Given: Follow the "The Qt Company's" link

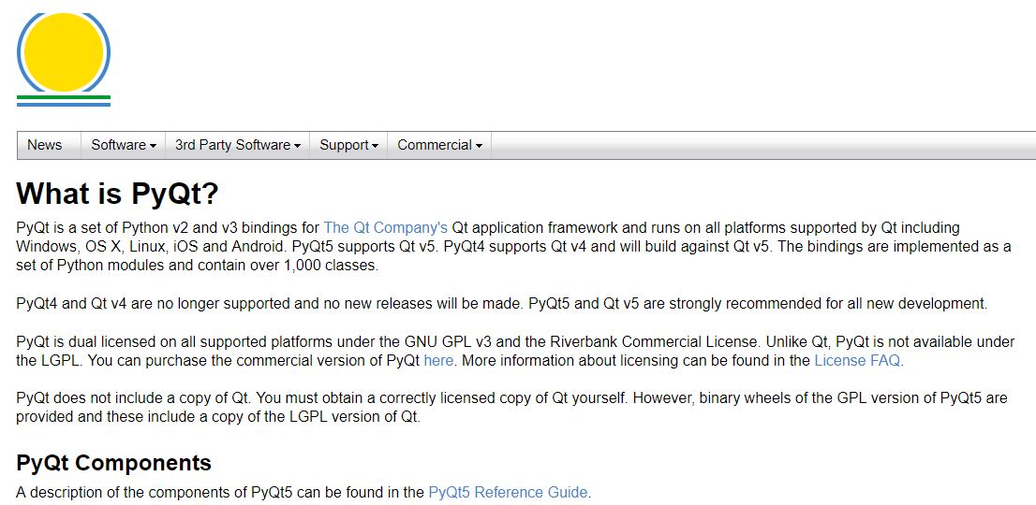Looking at the screenshot, I should pyautogui.click(x=385, y=227).
